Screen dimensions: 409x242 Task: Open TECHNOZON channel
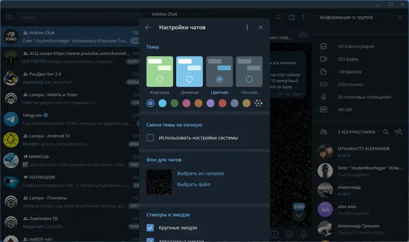click(70, 181)
